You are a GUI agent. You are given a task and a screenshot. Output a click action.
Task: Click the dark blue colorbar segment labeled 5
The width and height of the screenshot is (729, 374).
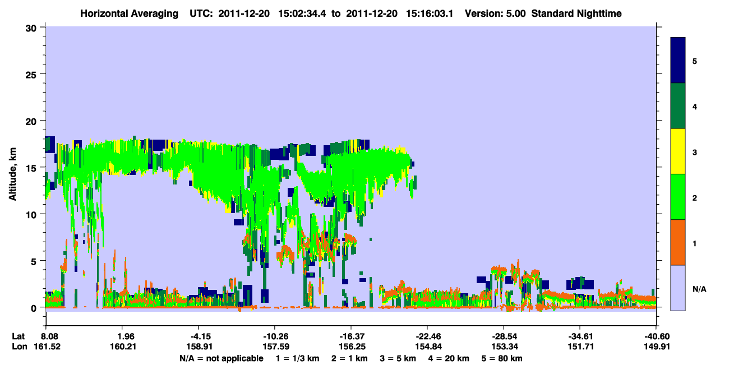(x=678, y=60)
